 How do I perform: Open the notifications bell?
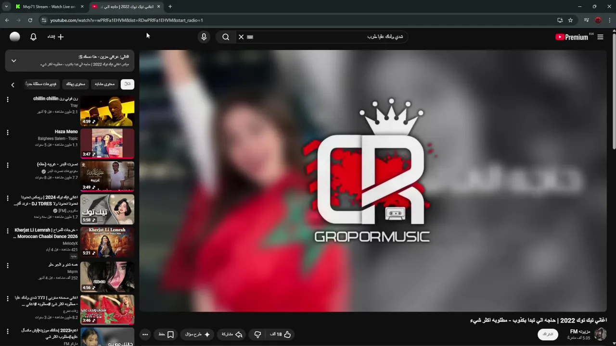(x=33, y=37)
